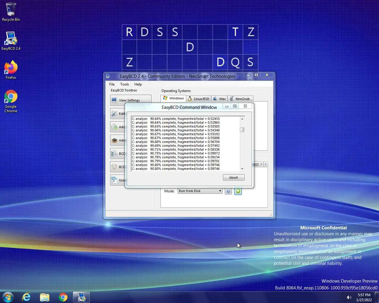Click the EasyBCD title bar app icon

tap(108, 76)
